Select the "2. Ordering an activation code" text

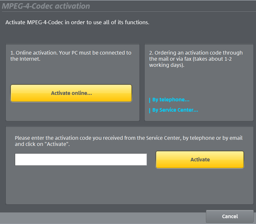click(x=196, y=59)
